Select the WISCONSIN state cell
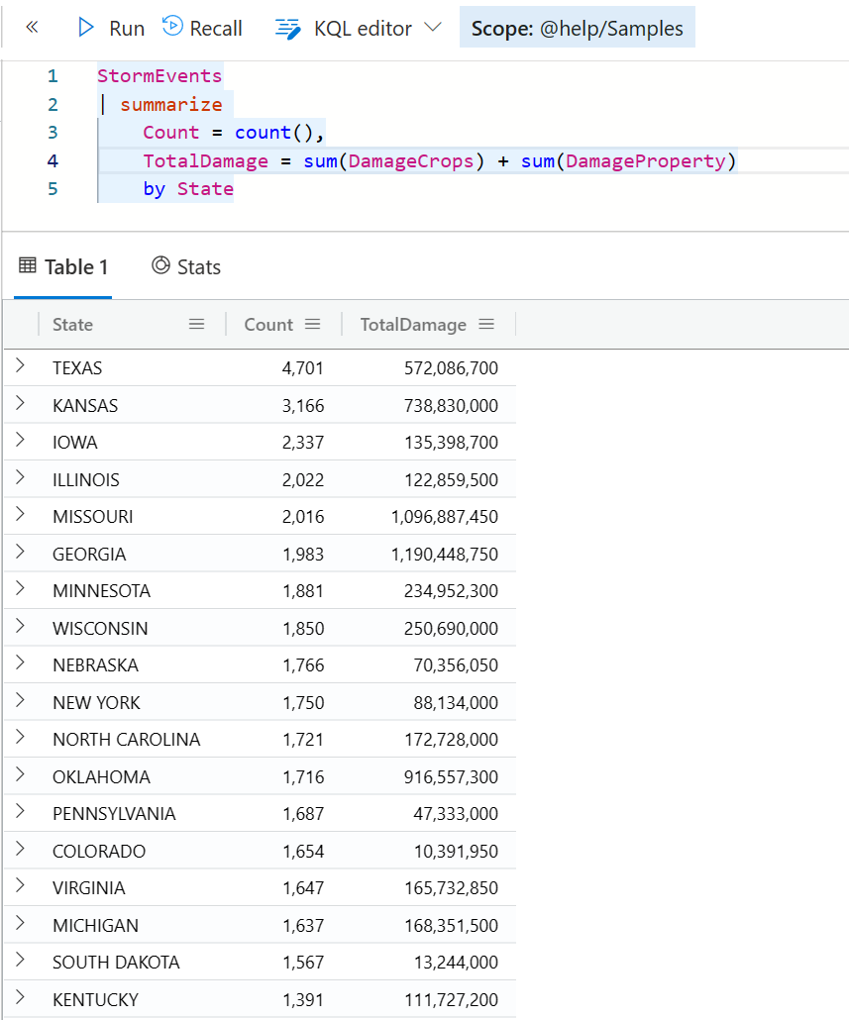 click(100, 629)
